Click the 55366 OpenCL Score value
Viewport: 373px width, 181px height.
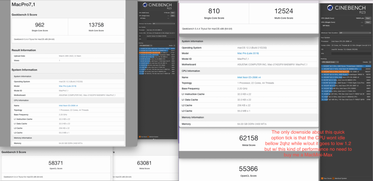(248, 169)
